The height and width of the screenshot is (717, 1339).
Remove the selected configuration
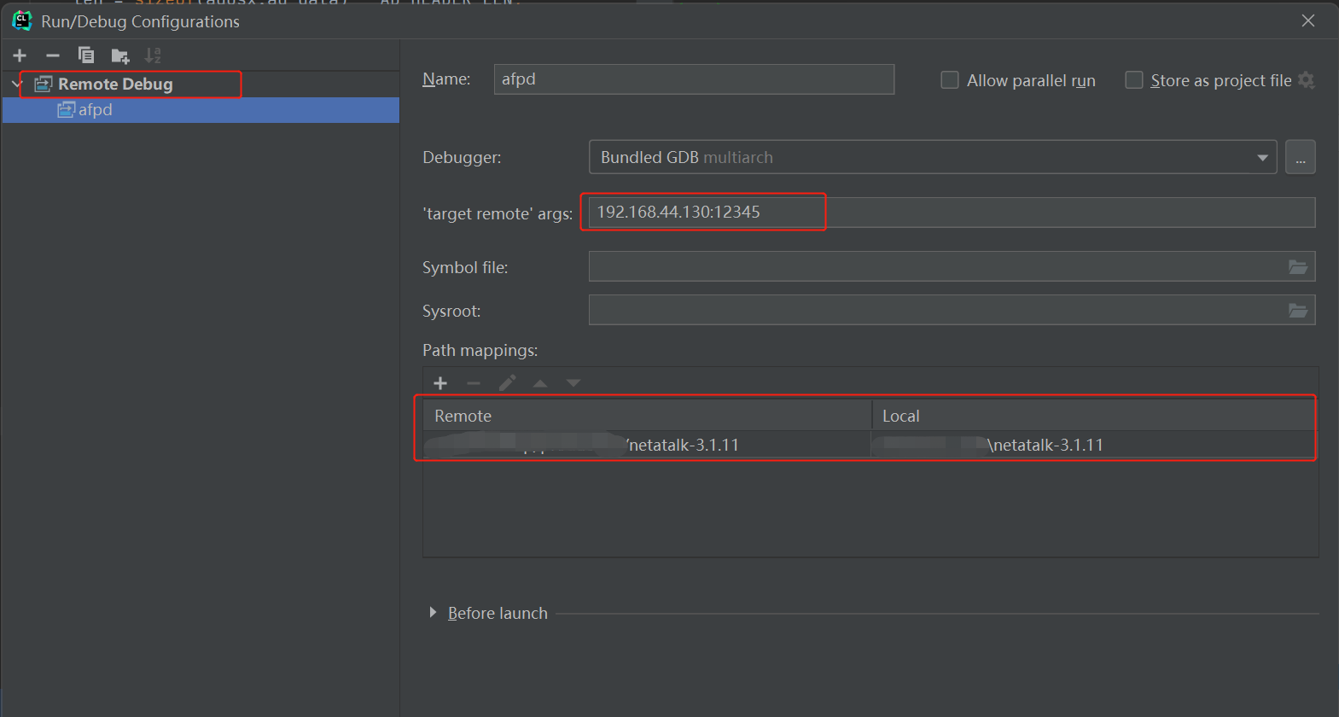[x=53, y=55]
